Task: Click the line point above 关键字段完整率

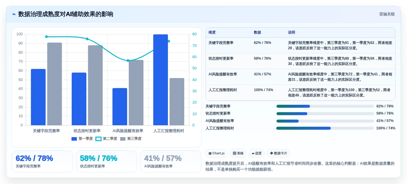Action: click(46, 37)
